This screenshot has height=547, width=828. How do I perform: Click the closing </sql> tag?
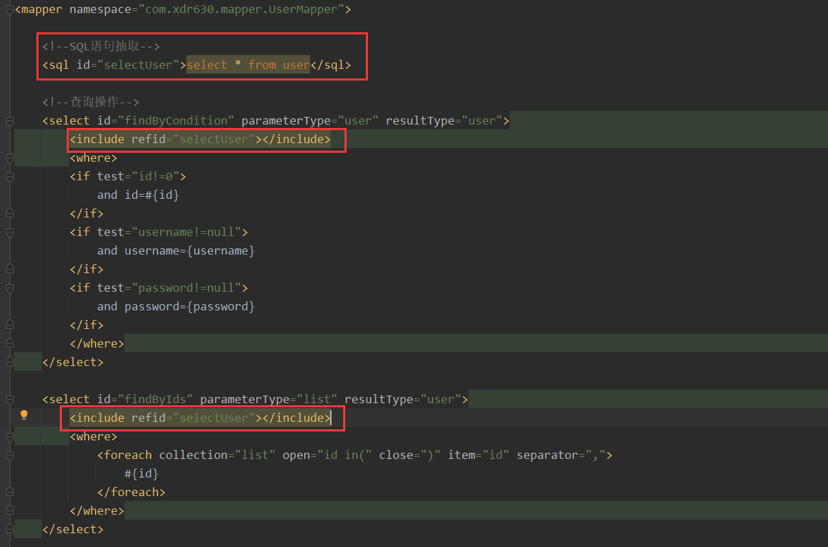click(x=331, y=65)
